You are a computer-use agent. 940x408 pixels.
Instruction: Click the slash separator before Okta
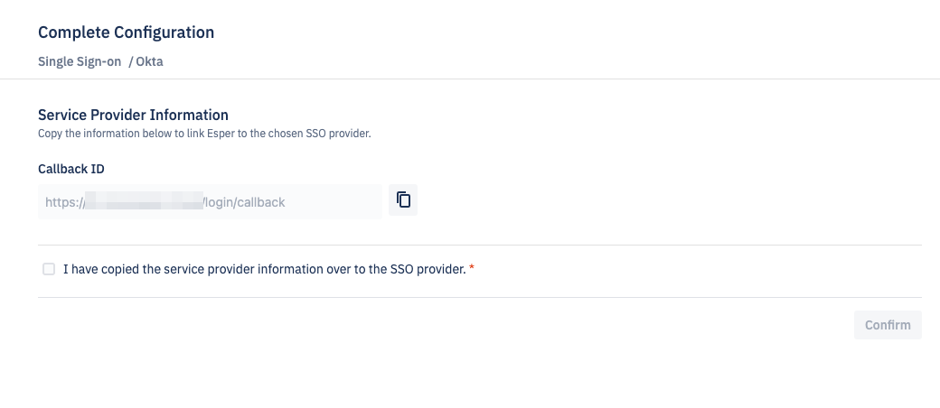(130, 62)
